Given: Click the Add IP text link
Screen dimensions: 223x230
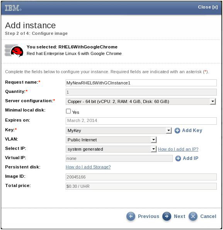Looking at the screenshot, I should point(191,158).
